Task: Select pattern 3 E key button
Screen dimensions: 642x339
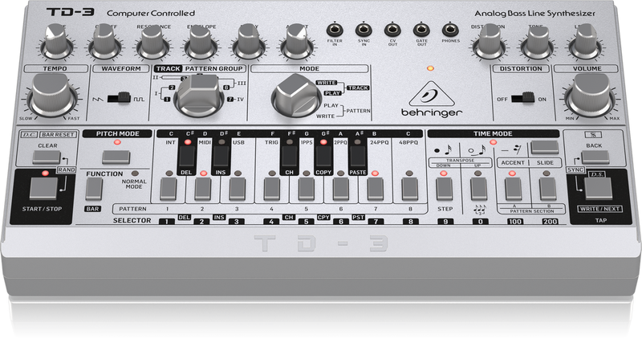Action: pos(237,189)
